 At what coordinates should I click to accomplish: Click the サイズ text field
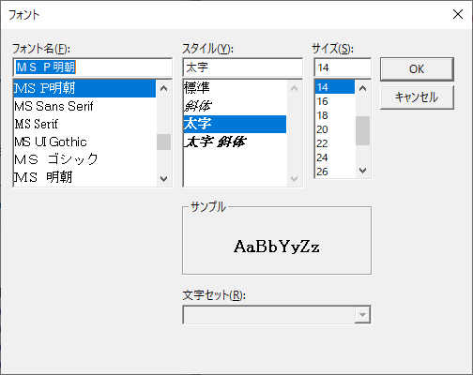343,67
